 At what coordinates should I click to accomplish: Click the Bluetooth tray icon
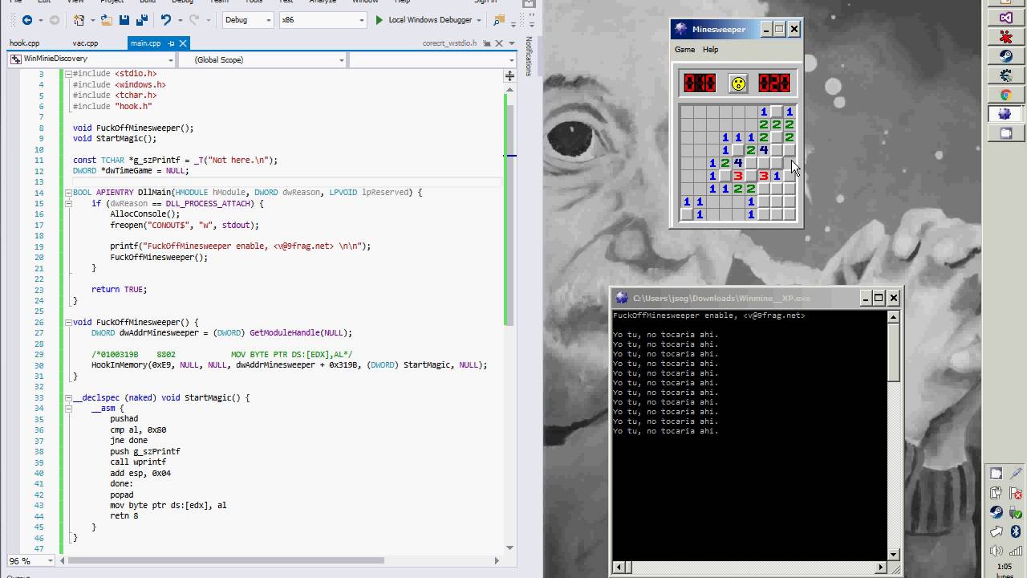pos(1015,531)
